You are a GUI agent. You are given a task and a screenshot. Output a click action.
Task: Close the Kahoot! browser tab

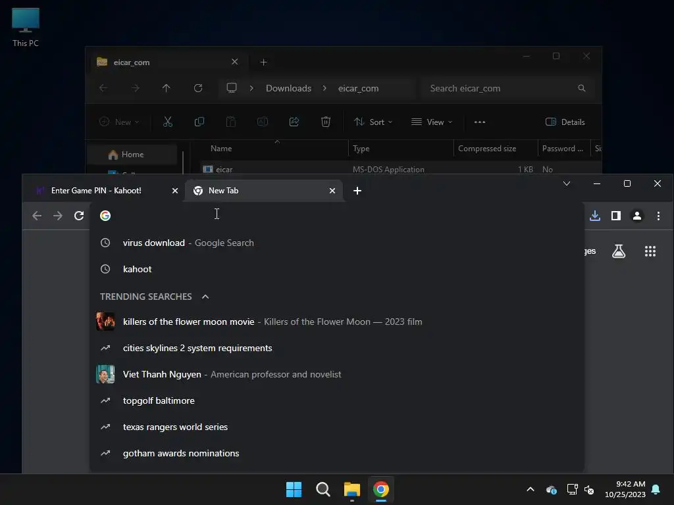click(175, 191)
